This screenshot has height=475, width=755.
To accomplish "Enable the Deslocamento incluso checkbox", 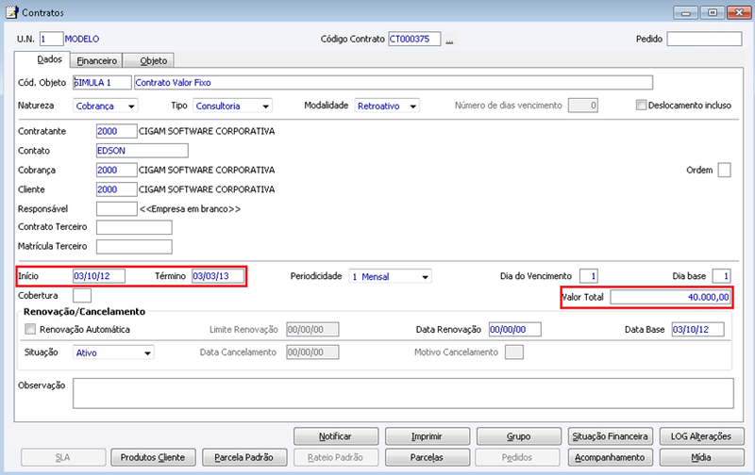I will pyautogui.click(x=641, y=105).
